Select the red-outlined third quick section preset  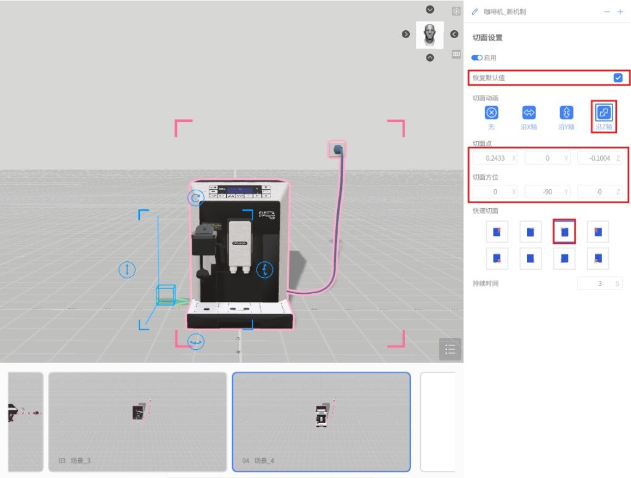click(564, 232)
